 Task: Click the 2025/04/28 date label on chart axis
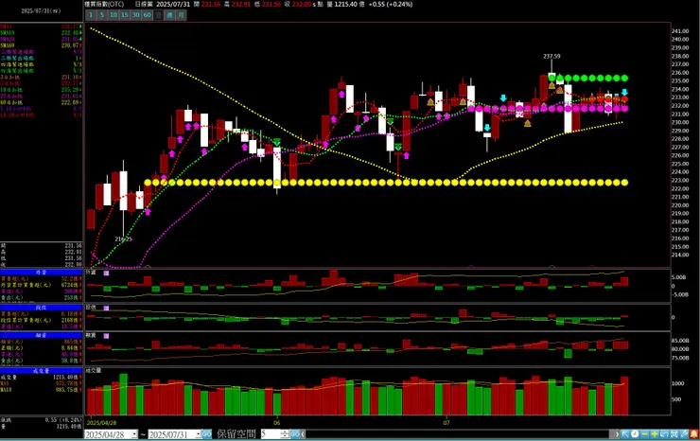pyautogui.click(x=101, y=422)
